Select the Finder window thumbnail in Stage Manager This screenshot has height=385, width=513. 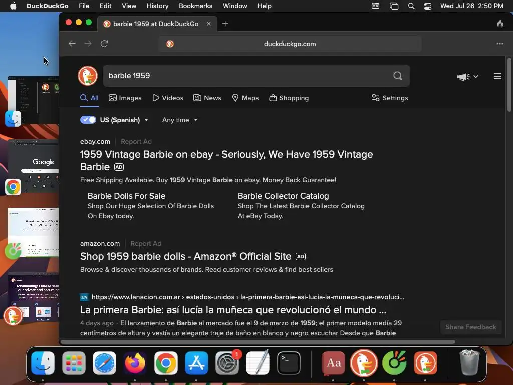33,100
